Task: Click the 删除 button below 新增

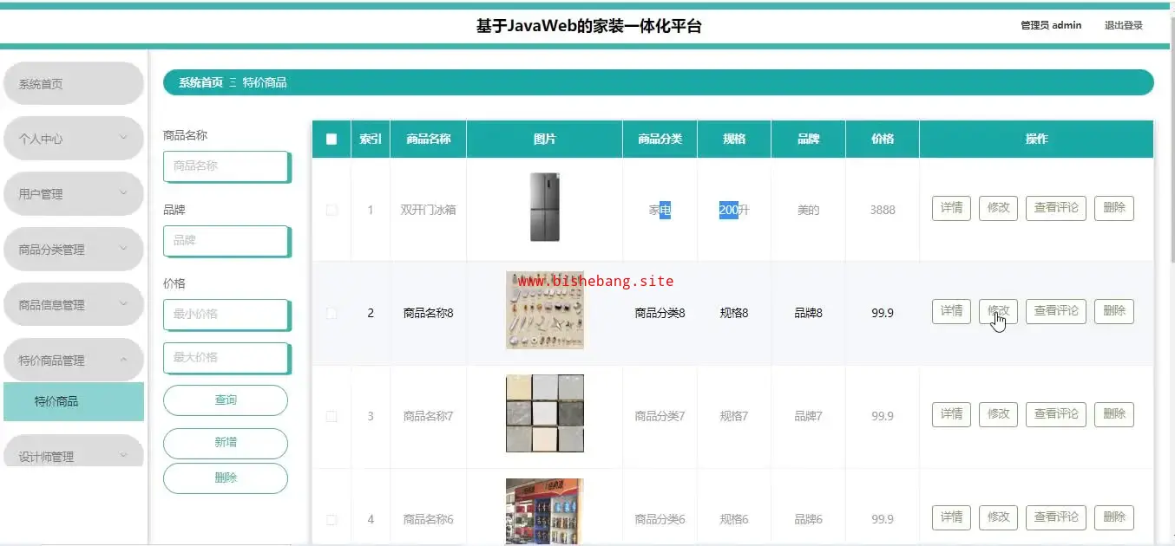Action: (226, 478)
